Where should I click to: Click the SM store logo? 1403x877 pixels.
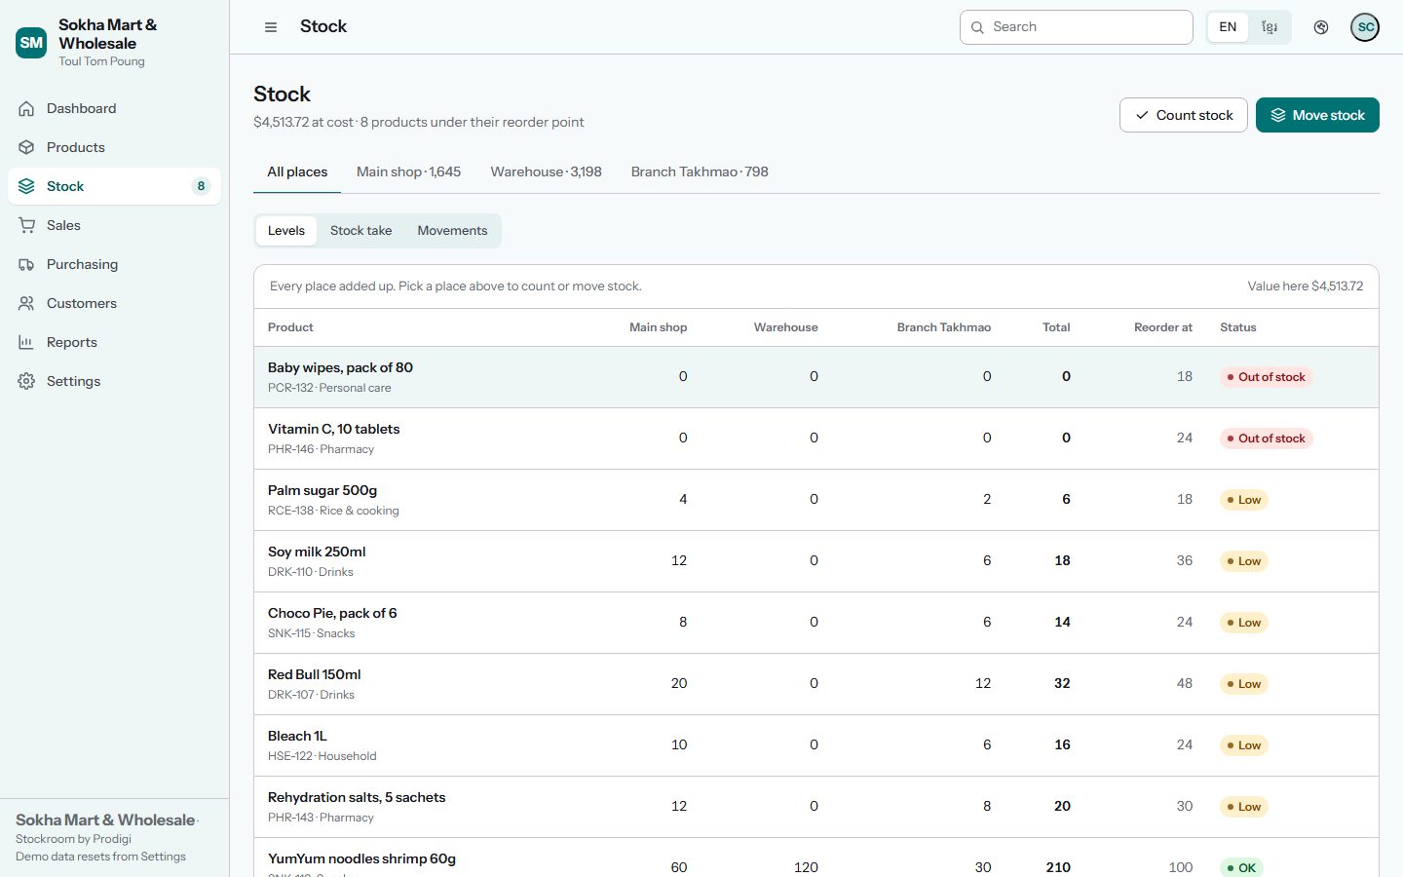click(x=31, y=43)
